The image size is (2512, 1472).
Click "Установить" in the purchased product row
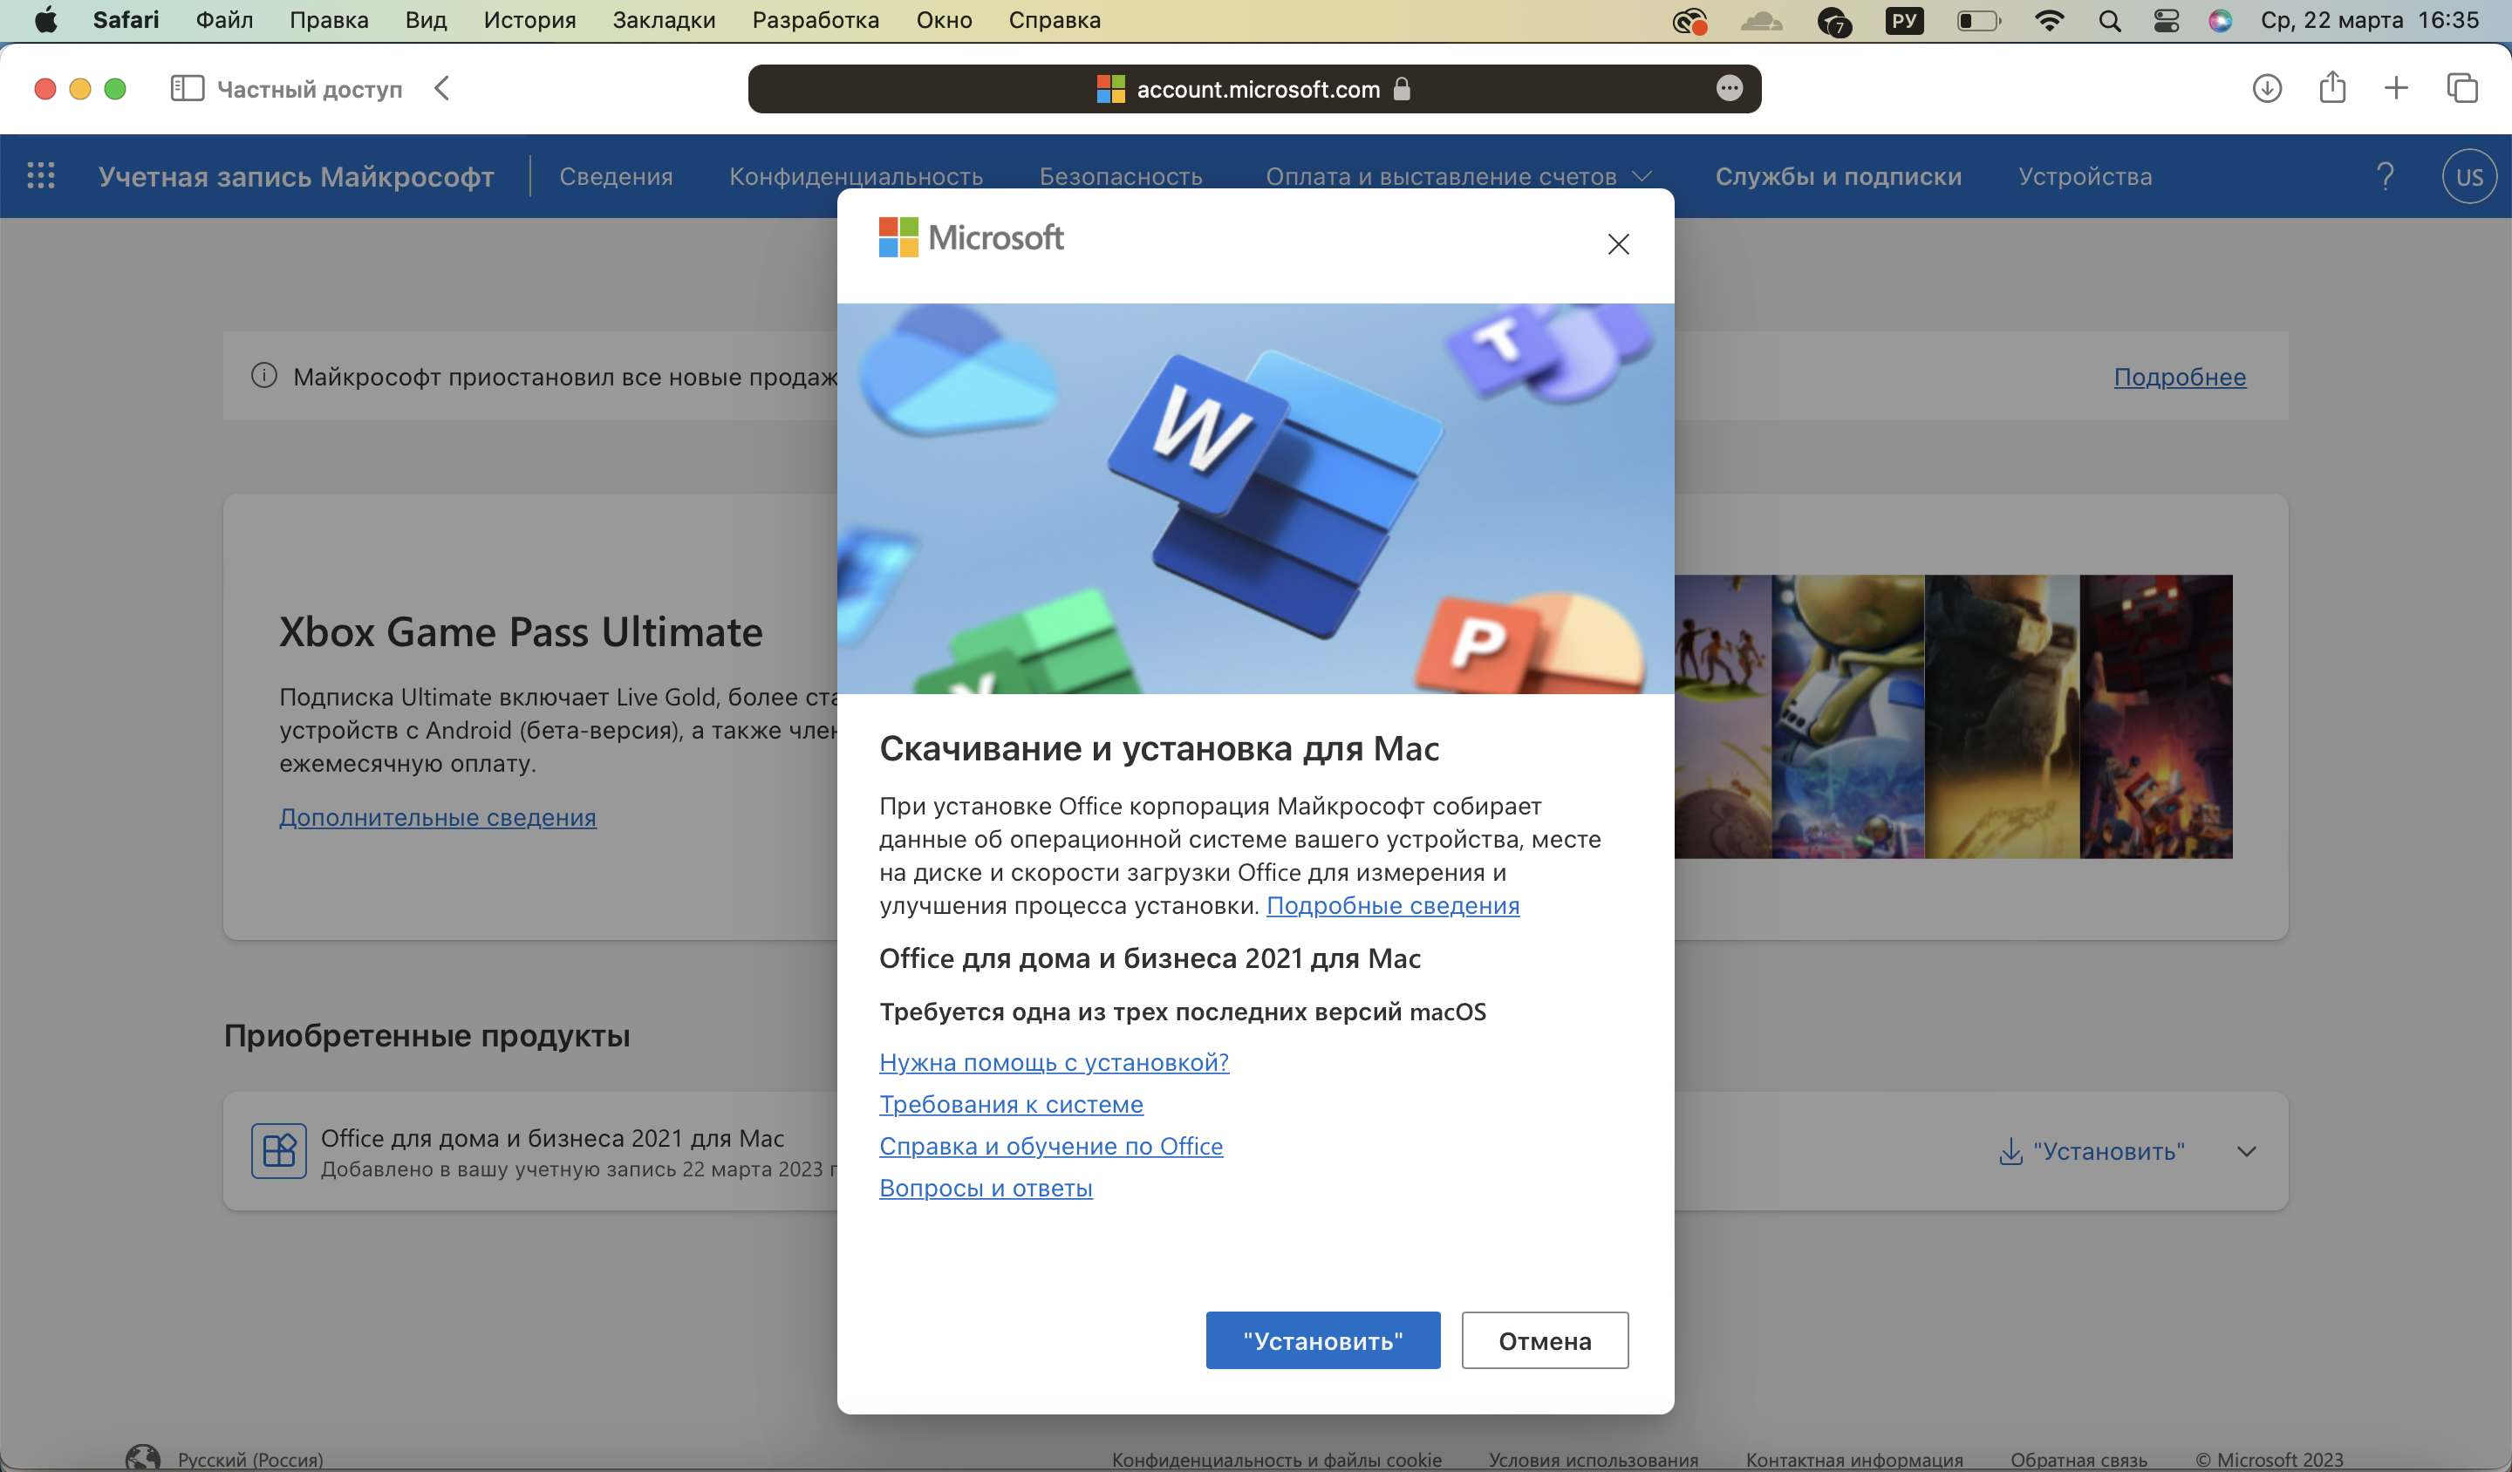2092,1151
